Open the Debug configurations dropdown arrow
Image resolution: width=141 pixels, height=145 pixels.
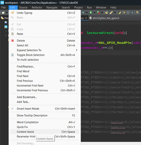click(x=87, y=12)
